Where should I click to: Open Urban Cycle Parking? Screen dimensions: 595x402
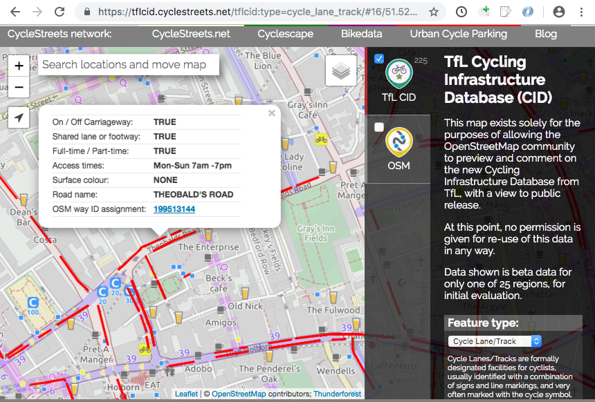(459, 34)
